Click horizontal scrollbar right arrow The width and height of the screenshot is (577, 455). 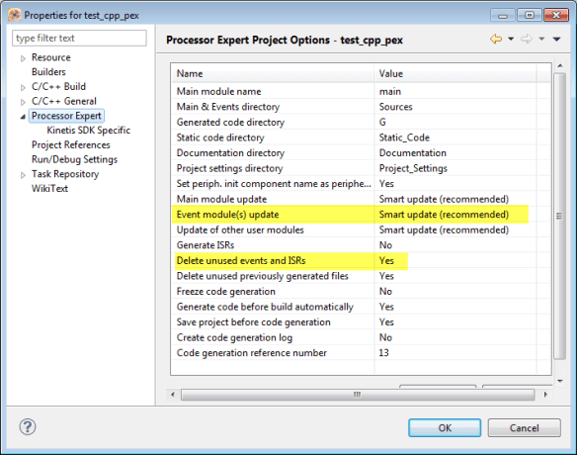(x=545, y=395)
